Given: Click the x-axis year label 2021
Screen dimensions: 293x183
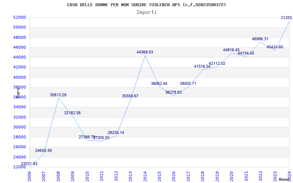Looking at the screenshot, I should click(x=246, y=176).
